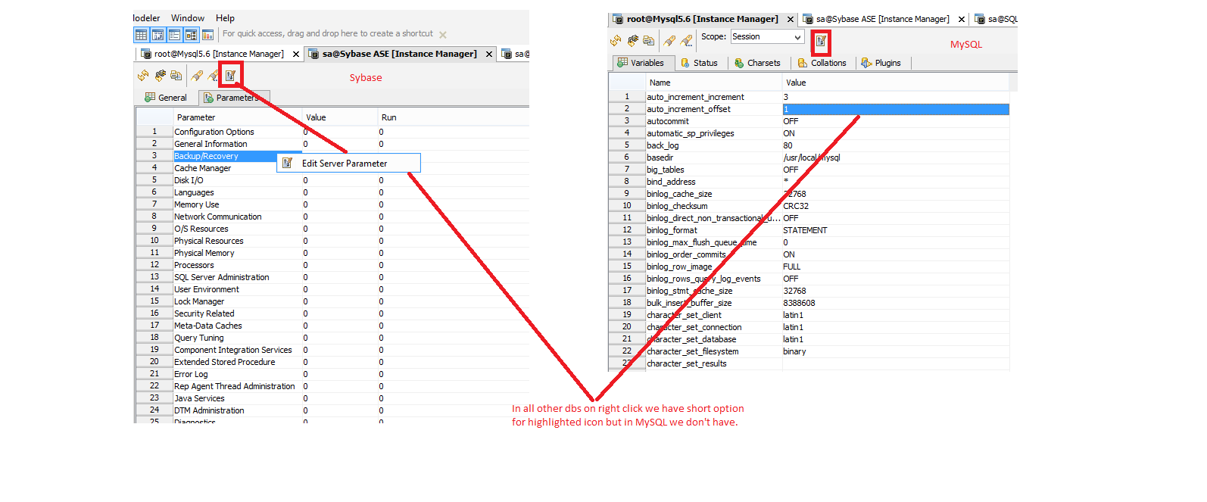Image resolution: width=1207 pixels, height=502 pixels.
Task: Switch to the Status tab
Action: point(699,63)
